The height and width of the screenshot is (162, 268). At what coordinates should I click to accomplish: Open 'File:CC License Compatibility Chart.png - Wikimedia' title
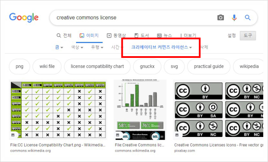point(57,145)
